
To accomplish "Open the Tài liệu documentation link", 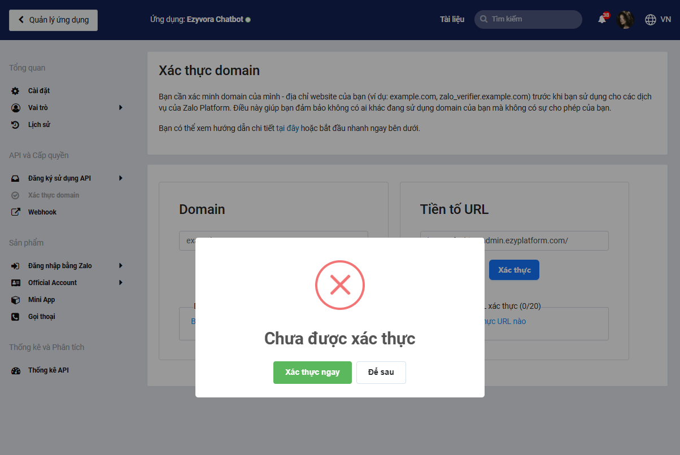I will 452,19.
